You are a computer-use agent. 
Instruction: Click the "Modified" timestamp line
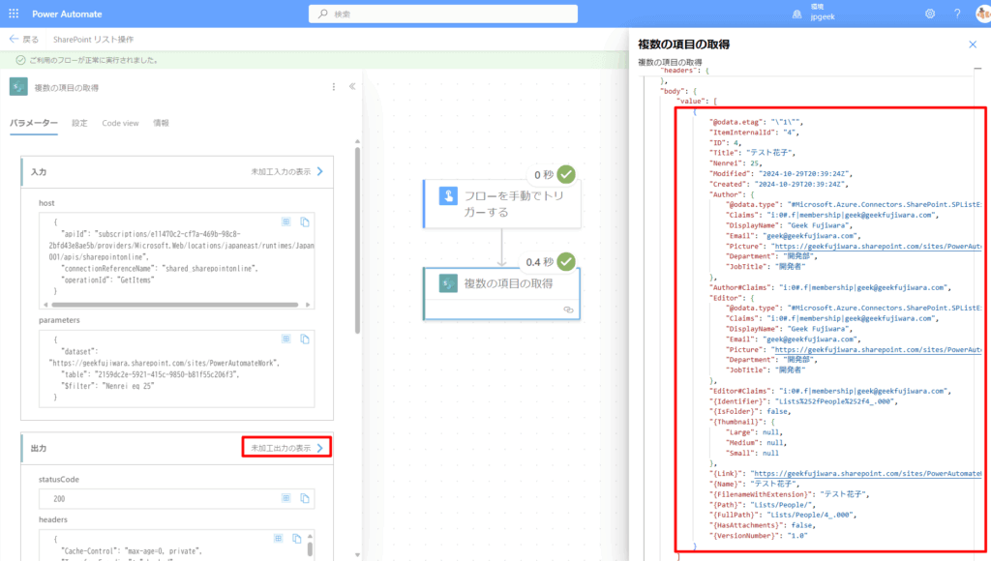coord(781,174)
